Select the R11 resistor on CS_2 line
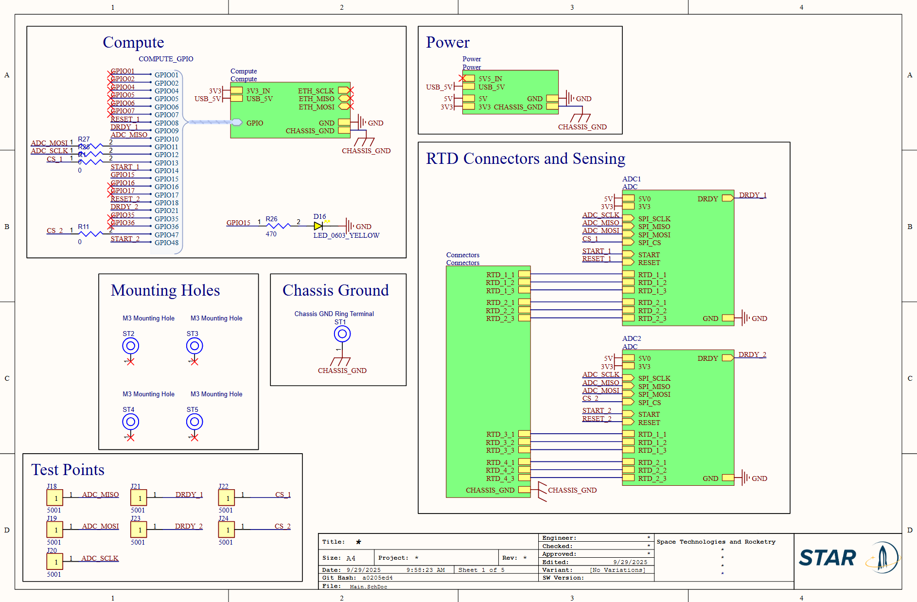This screenshot has height=602, width=917. (90, 234)
